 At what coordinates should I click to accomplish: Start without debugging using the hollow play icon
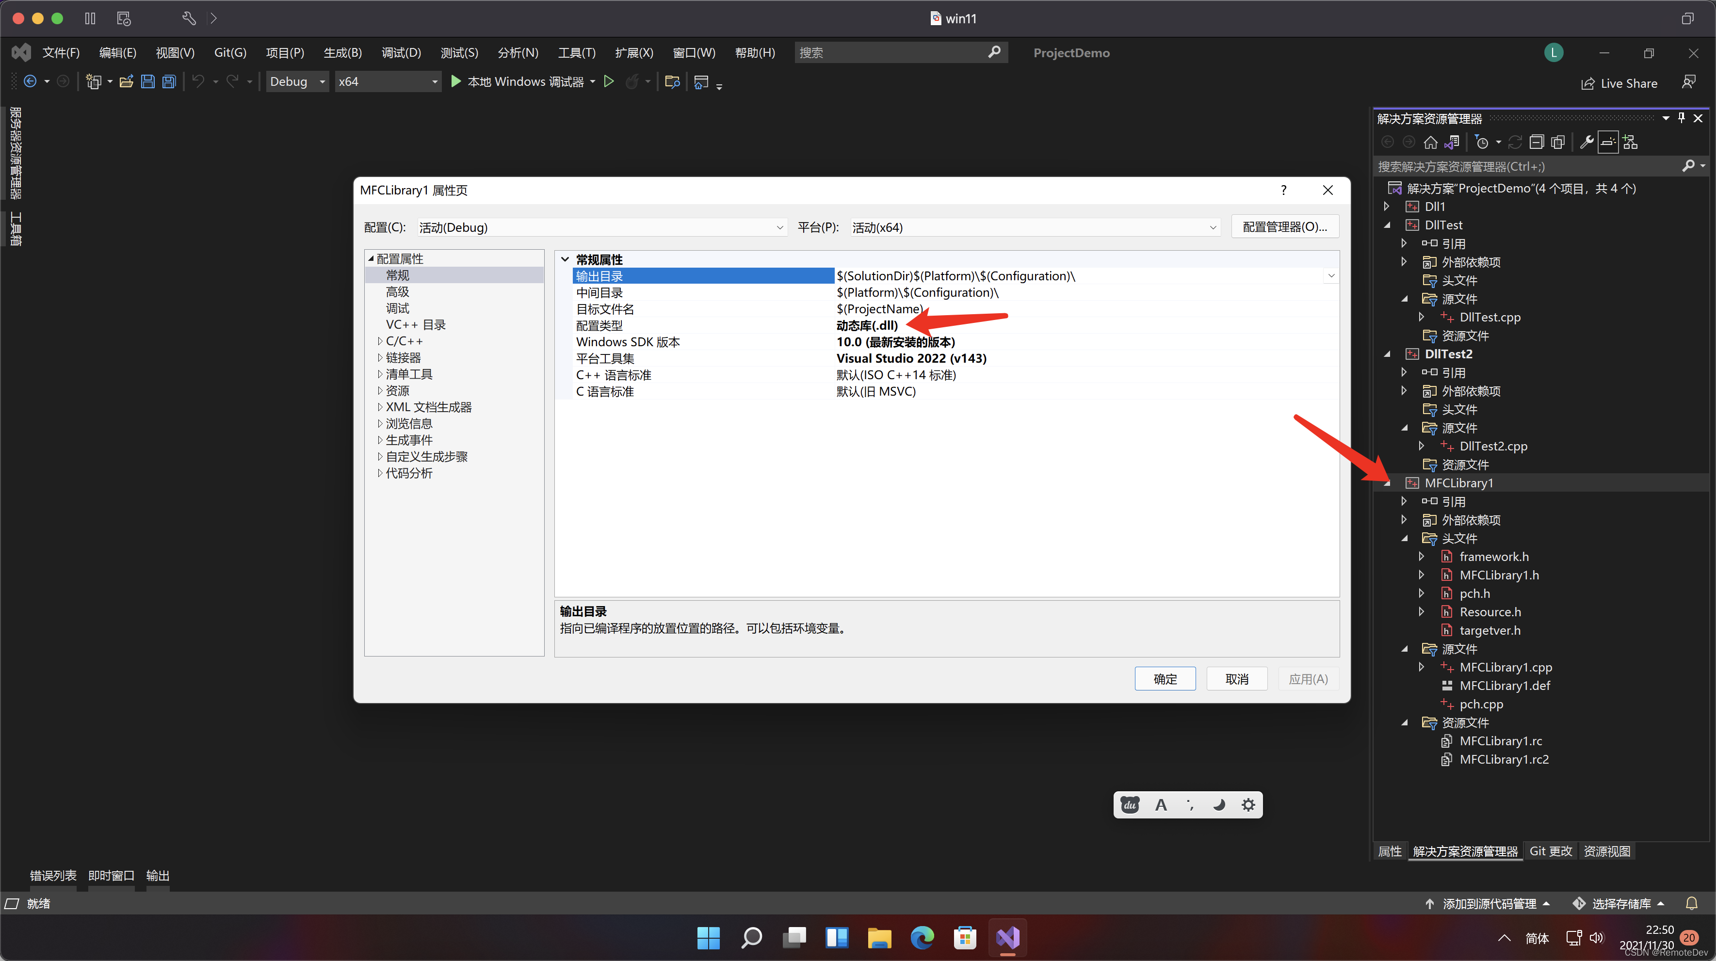(608, 81)
